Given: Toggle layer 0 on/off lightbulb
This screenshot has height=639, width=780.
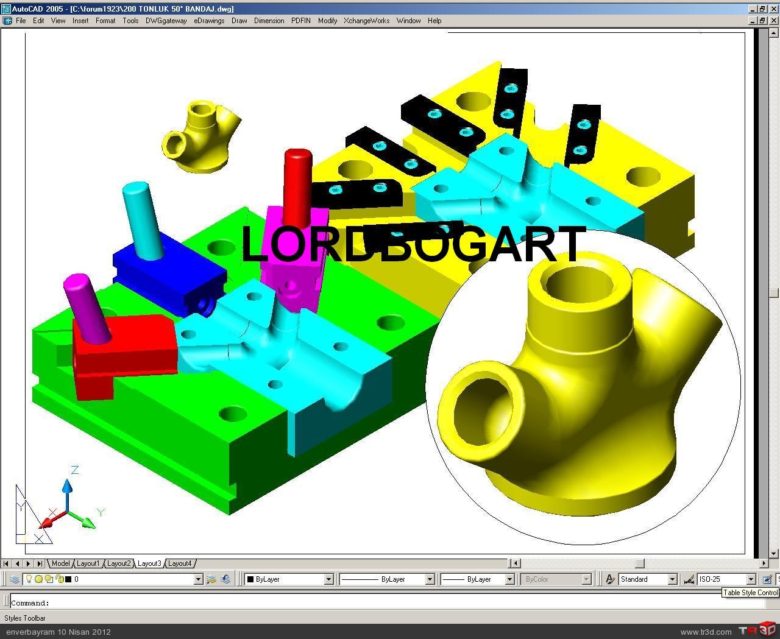Looking at the screenshot, I should point(29,579).
